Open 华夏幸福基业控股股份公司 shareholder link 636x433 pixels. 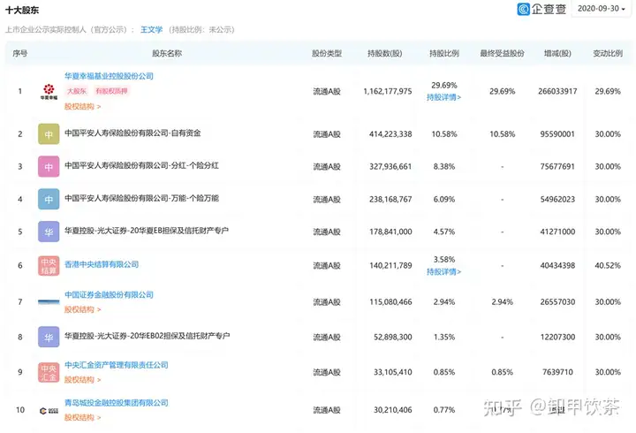(110, 76)
